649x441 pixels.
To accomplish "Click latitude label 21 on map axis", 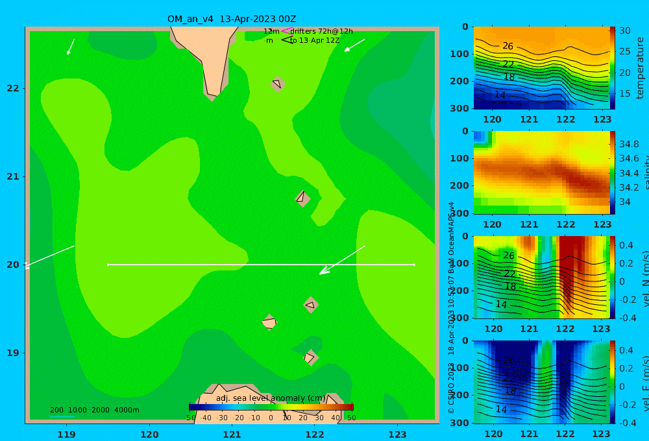I will (13, 176).
